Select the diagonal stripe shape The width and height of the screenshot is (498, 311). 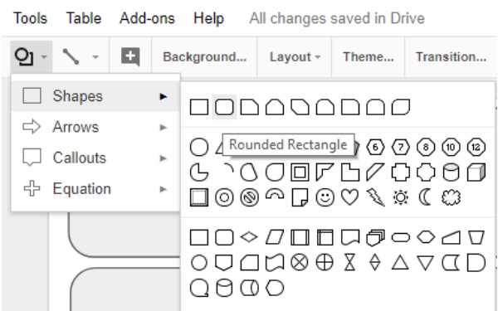[375, 173]
